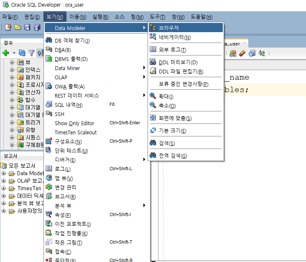Select 모든 보고서 in reports tree

[22, 166]
